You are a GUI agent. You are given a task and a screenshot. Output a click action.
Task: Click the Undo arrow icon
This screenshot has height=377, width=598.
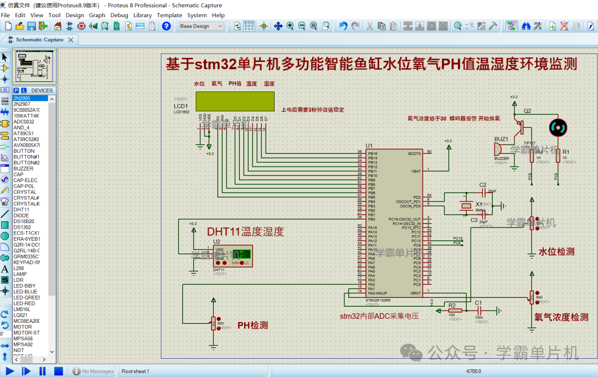point(343,26)
